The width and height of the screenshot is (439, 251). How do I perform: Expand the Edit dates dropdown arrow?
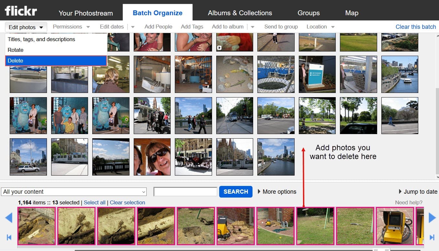pos(132,27)
